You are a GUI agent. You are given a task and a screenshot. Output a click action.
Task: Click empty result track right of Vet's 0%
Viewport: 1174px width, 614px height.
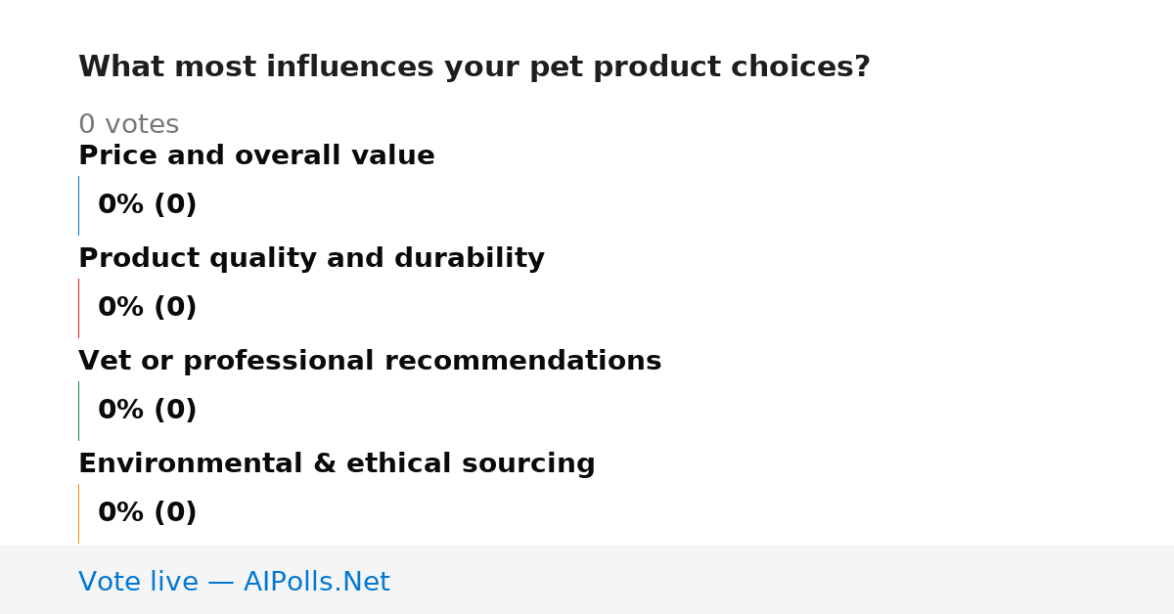point(646,411)
